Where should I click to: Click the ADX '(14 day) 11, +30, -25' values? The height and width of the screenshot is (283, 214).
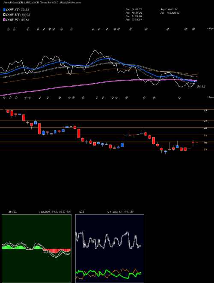[x=120, y=212]
